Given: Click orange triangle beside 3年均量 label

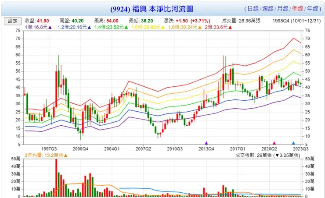Looking at the screenshot, I should point(66,156).
